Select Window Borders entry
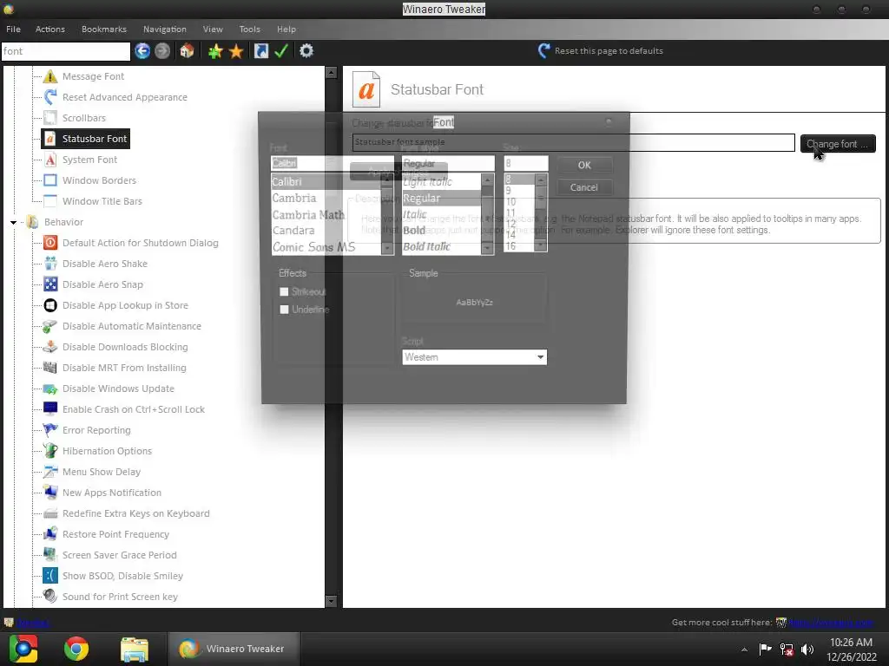 click(x=99, y=180)
